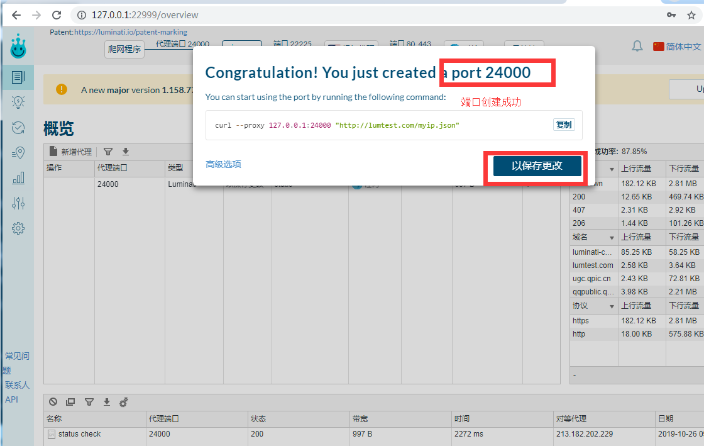
Task: Open the bar chart statistics sidebar icon
Action: [x=18, y=178]
